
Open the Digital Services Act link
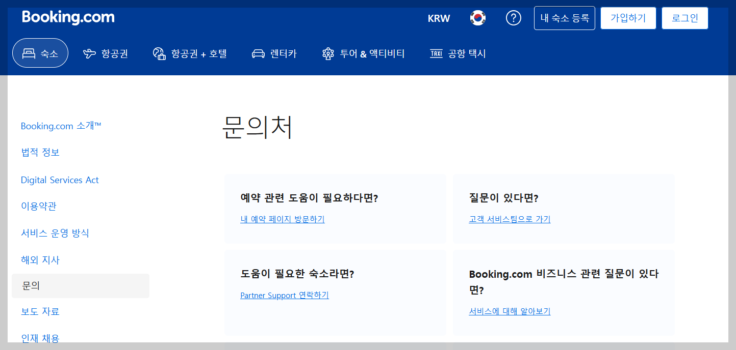(60, 180)
